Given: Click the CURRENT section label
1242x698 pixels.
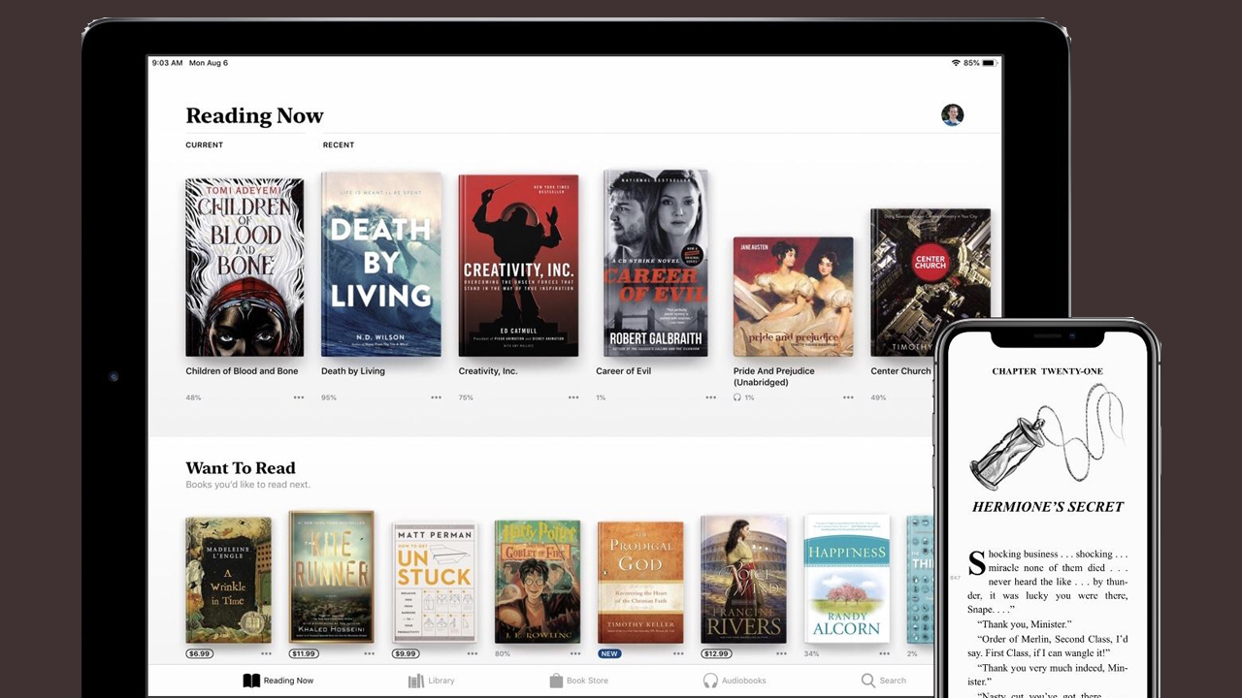Looking at the screenshot, I should 204,145.
